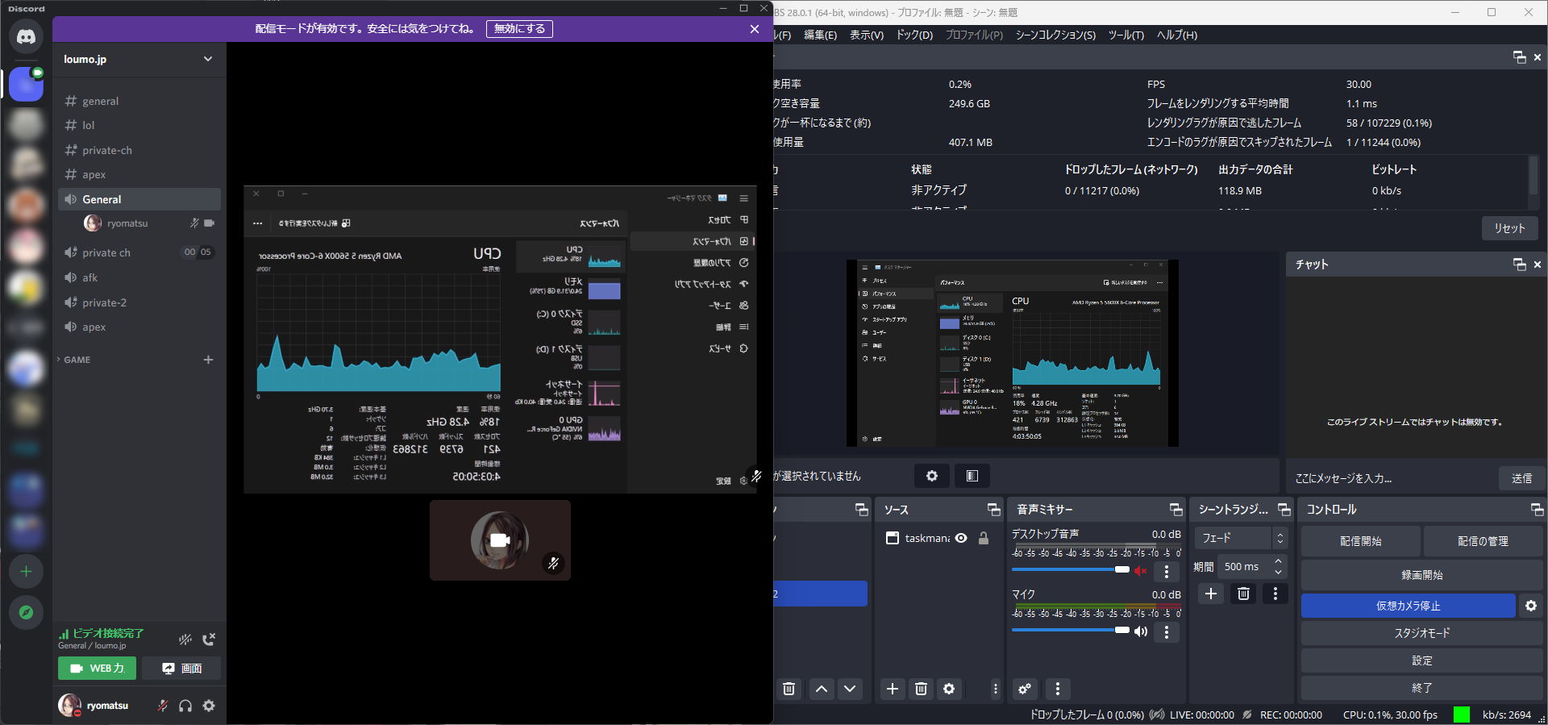Unmute デスクトップ音声 speaker icon
Viewport: 1548px width, 725px height.
click(x=1141, y=571)
